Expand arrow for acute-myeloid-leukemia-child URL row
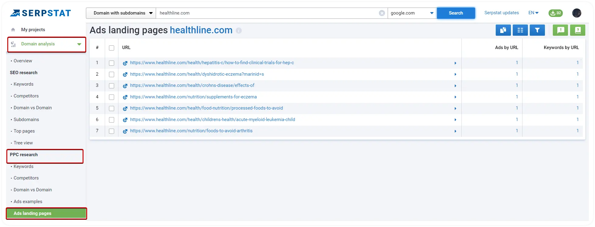 click(x=455, y=120)
